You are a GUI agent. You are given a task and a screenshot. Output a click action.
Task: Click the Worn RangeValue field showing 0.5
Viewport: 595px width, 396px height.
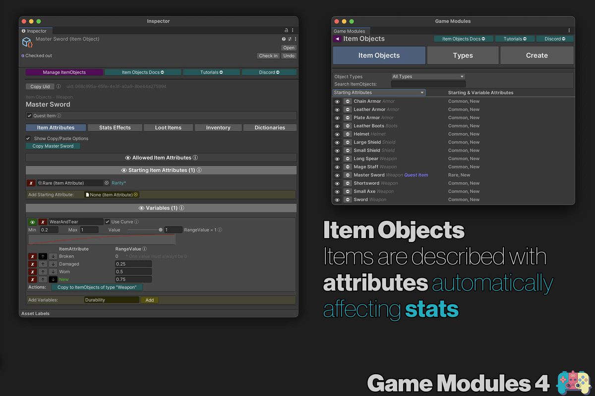[133, 272]
